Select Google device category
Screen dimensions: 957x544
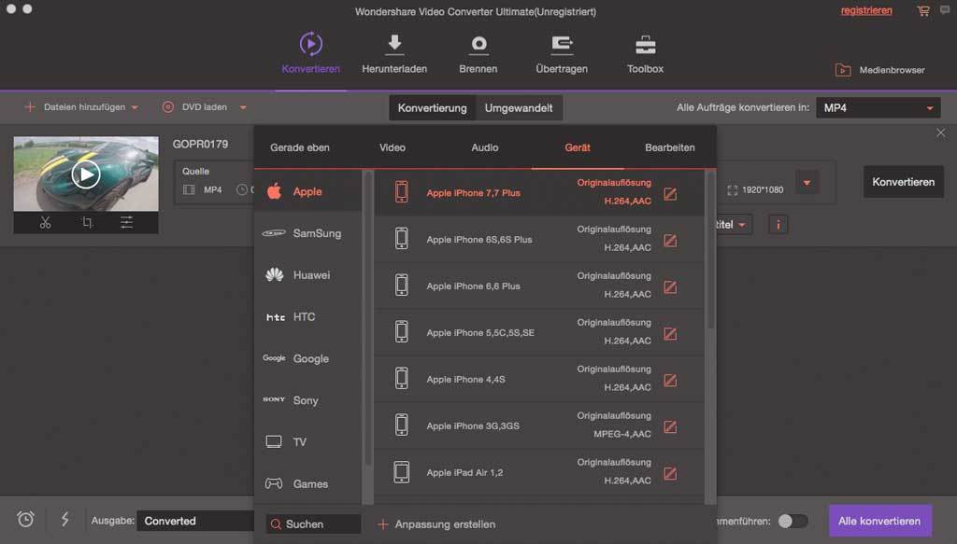tap(308, 358)
